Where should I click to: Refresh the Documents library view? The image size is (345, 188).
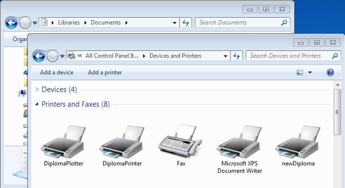[186, 23]
